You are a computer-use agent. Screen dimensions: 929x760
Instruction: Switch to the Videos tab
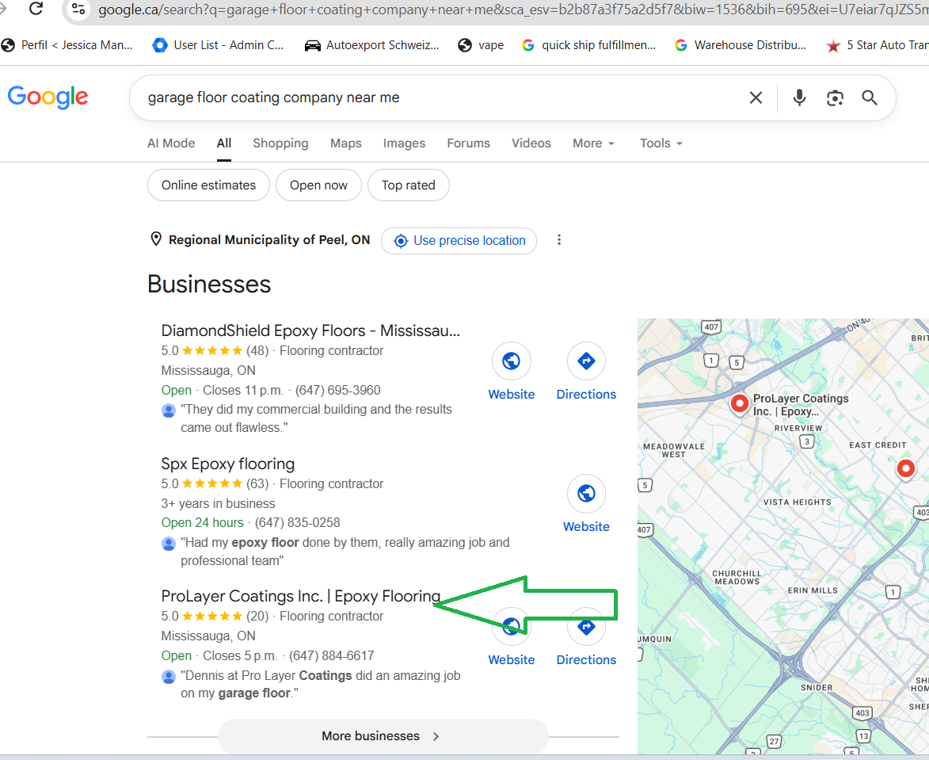pyautogui.click(x=531, y=143)
